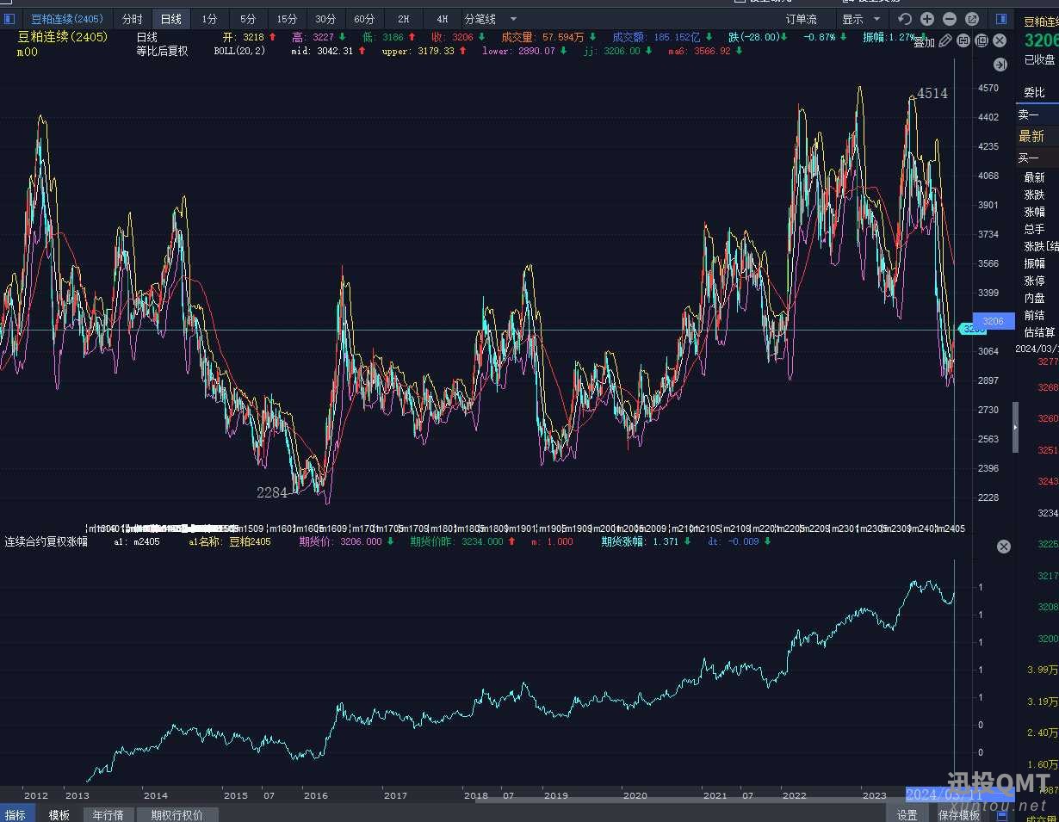This screenshot has width=1059, height=822.
Task: Close the main chart pane X icon
Action: point(1000,40)
